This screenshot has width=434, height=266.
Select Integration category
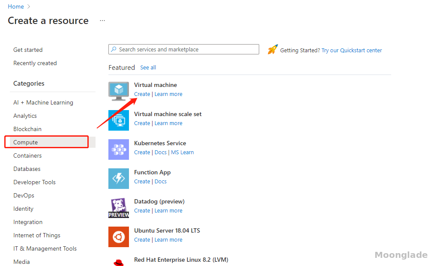[x=28, y=222]
